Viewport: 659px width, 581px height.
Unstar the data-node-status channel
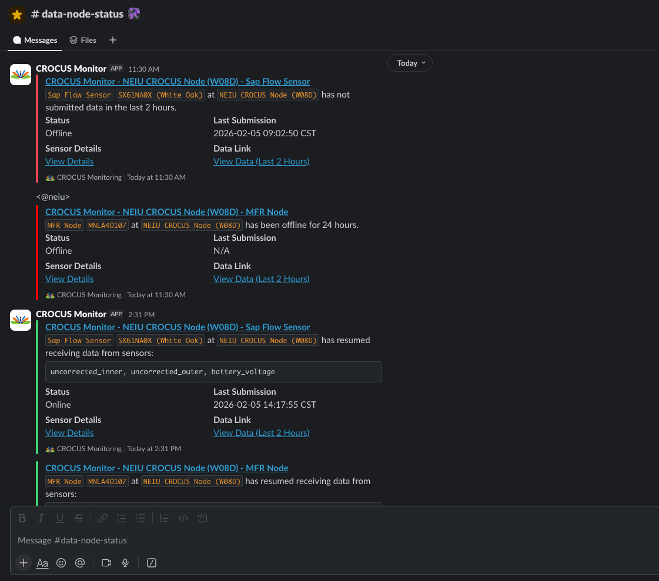pos(16,14)
